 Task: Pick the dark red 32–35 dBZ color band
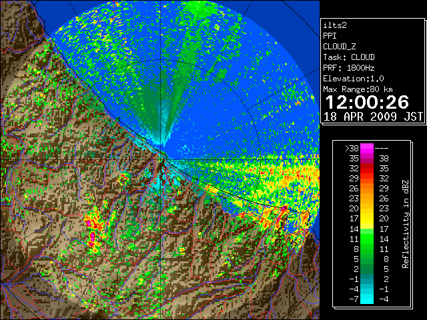[367, 169]
